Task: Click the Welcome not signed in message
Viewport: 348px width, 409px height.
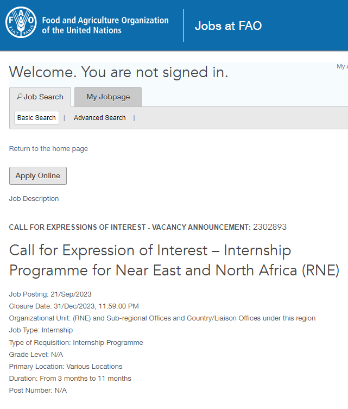Action: (x=118, y=72)
